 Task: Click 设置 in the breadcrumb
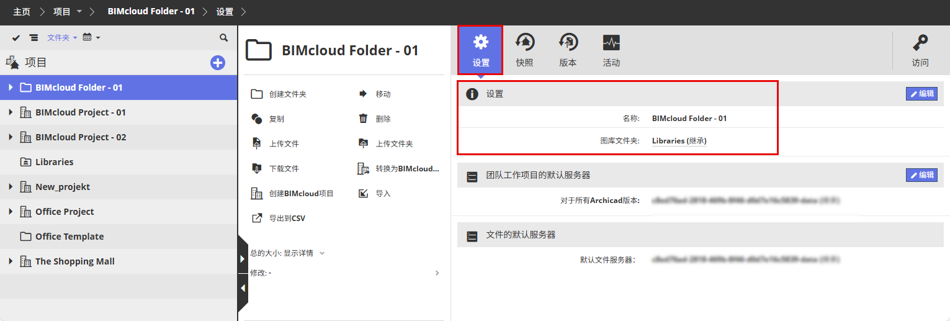[225, 12]
